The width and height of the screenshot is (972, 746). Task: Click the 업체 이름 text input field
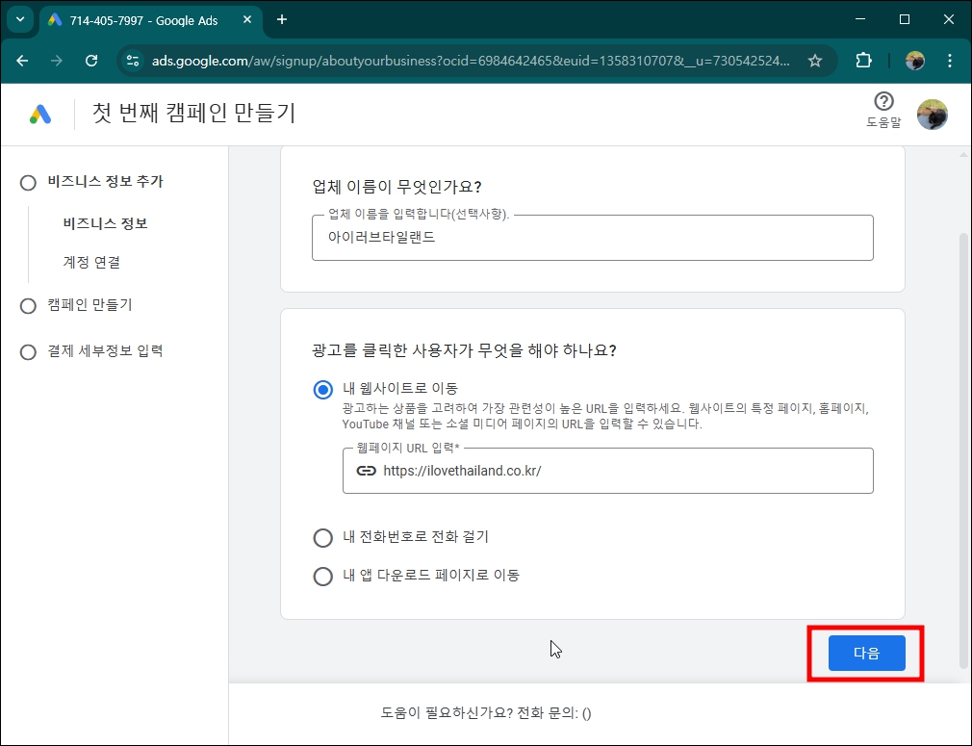[592, 237]
